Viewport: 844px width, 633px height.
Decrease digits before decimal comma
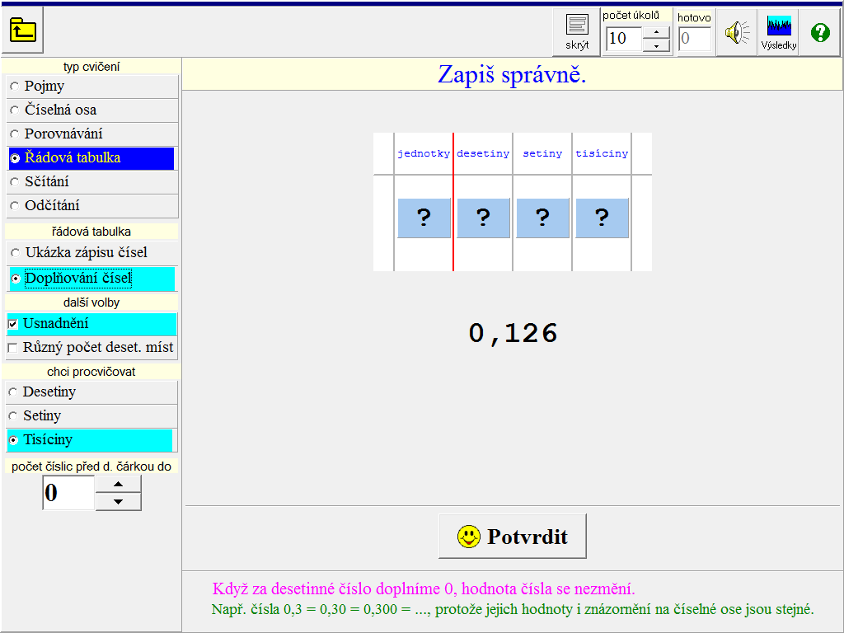[119, 502]
